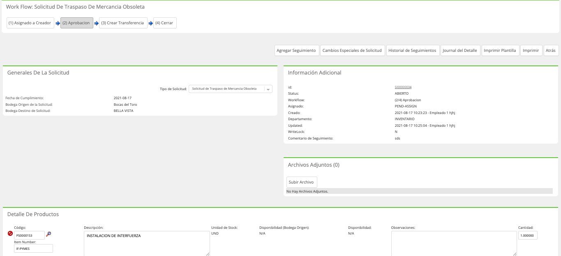
Task: Click the WorkFlow value (2/4) Aprobacion
Action: pos(408,100)
